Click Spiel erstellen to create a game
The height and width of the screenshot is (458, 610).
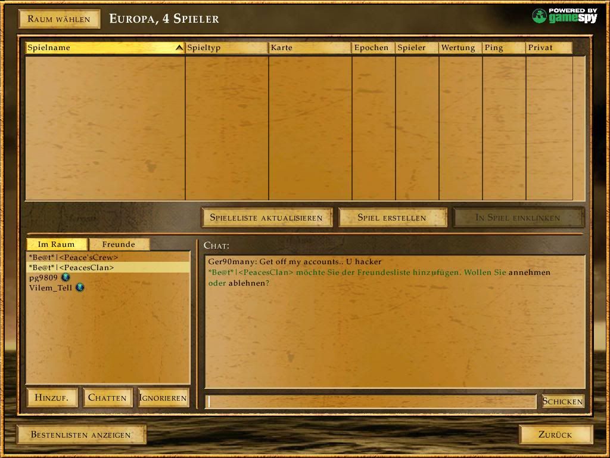pyautogui.click(x=392, y=218)
